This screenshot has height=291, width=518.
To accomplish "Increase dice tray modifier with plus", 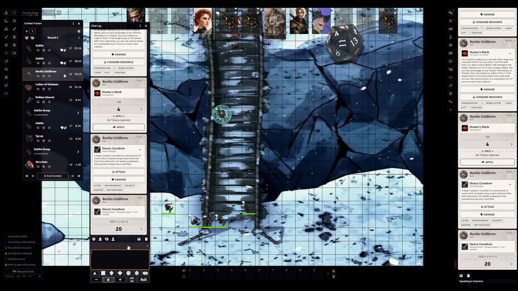I will tap(120, 280).
